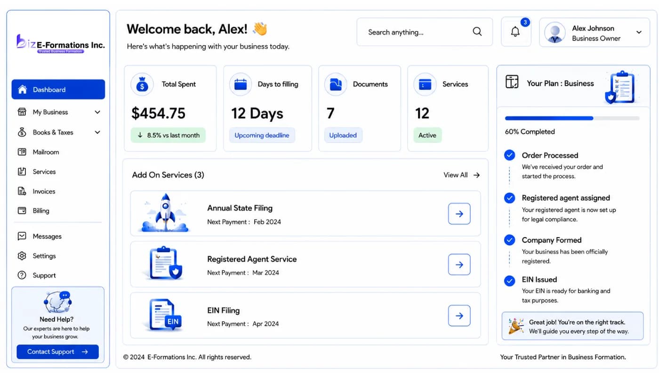Click View All for Add On Services
The width and height of the screenshot is (659, 377).
(461, 175)
